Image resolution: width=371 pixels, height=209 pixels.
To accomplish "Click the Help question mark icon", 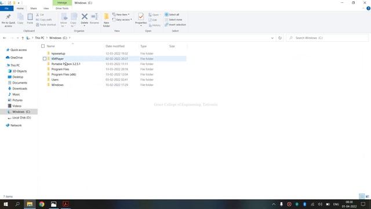I will click(x=368, y=8).
